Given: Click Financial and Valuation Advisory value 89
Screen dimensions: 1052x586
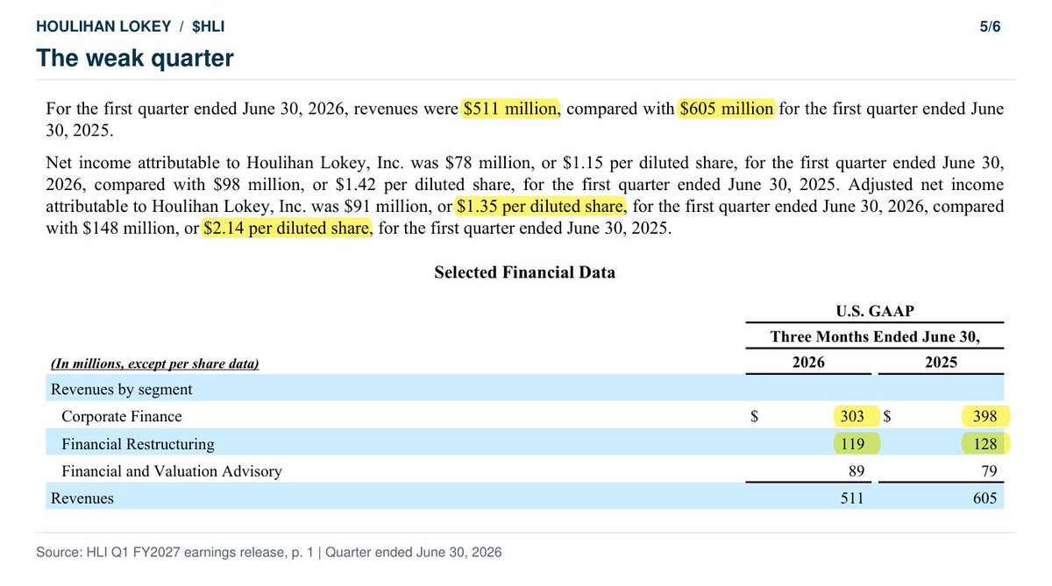Looking at the screenshot, I should (x=857, y=471).
